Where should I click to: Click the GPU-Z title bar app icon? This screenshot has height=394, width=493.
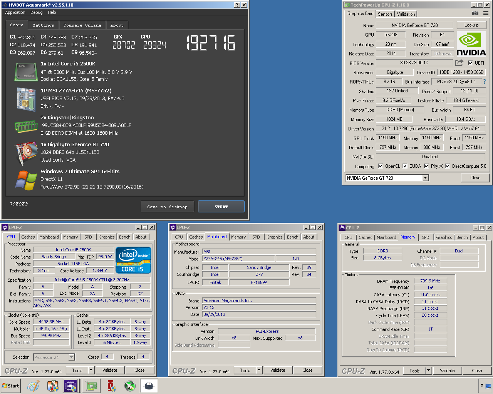(x=347, y=5)
